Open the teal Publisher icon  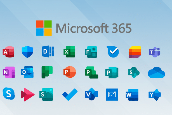point(112,73)
